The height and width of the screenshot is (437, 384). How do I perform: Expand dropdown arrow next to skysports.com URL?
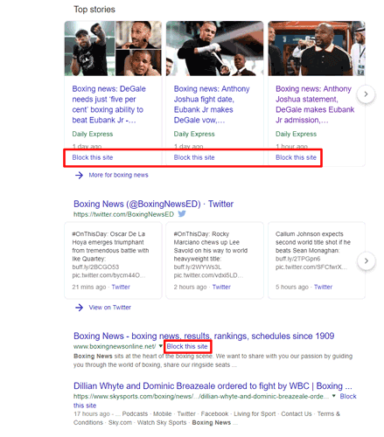click(x=334, y=396)
